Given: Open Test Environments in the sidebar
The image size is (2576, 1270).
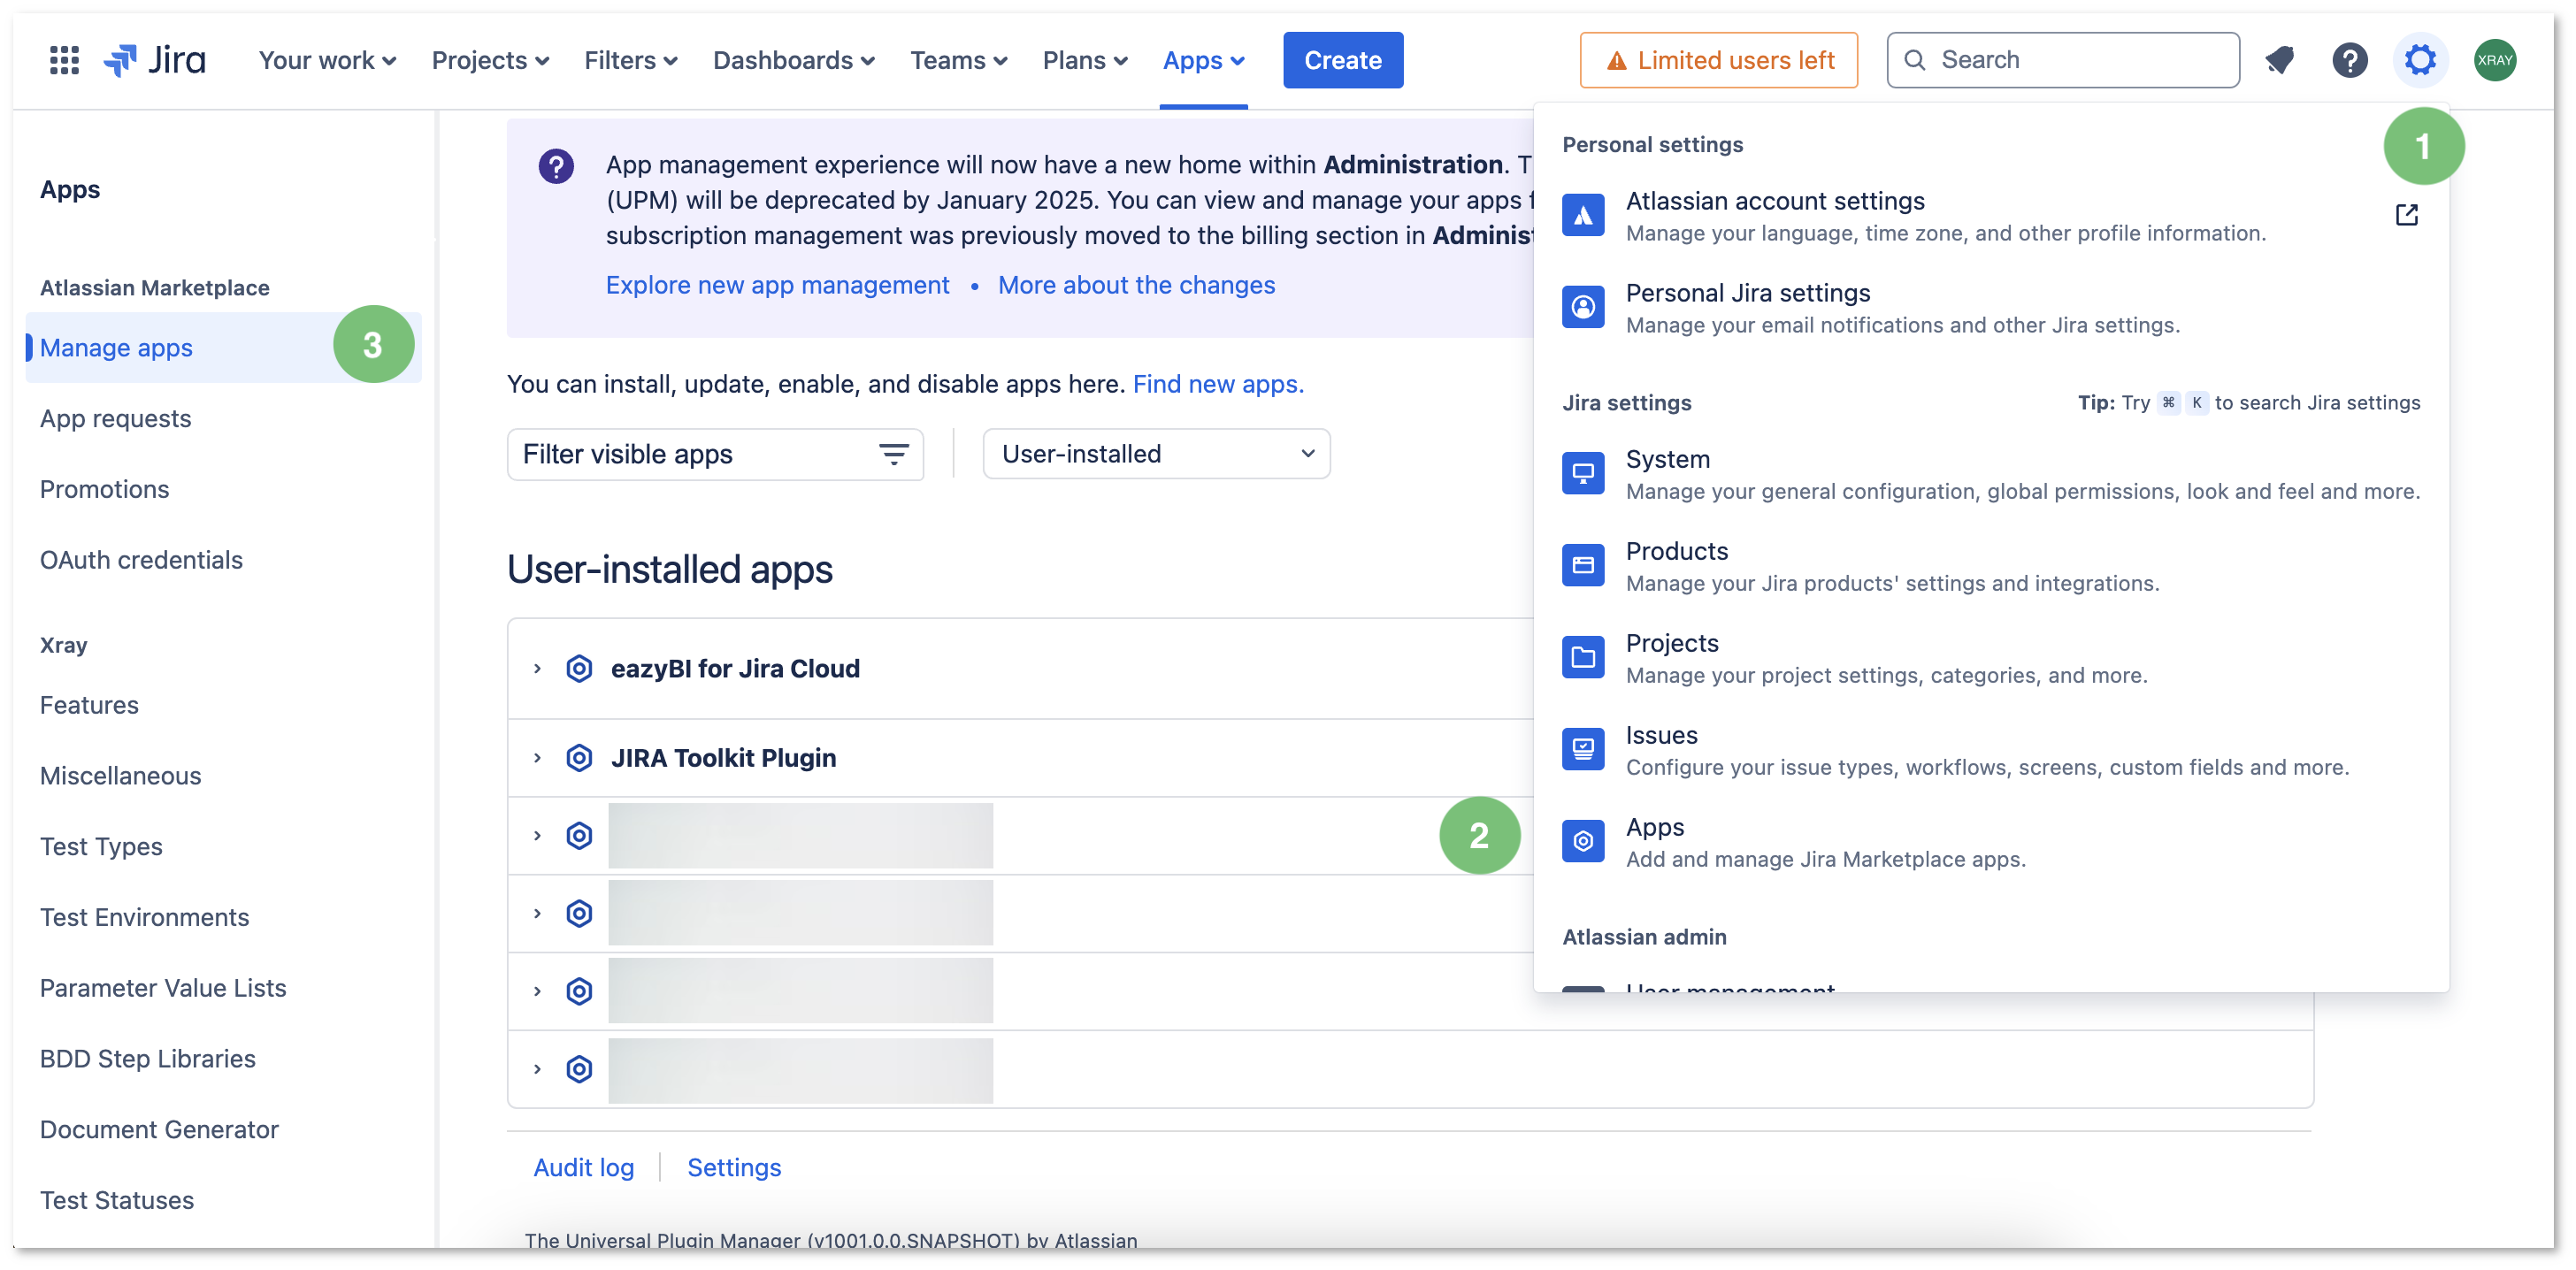Looking at the screenshot, I should tap(144, 918).
